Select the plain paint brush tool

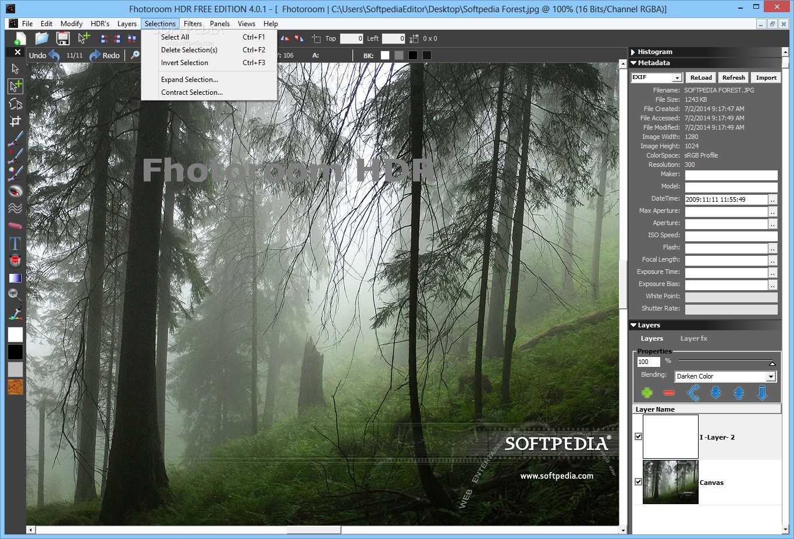15,138
